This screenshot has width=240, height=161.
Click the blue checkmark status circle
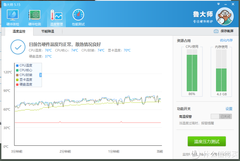click(x=18, y=47)
